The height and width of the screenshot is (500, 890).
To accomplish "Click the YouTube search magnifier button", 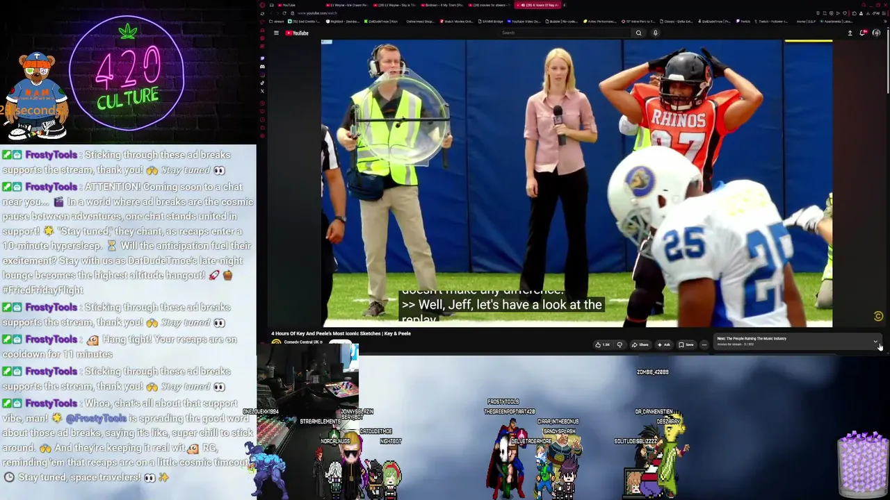I will (638, 33).
